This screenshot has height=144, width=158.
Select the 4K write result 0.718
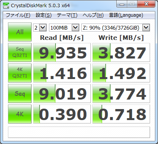121,114
